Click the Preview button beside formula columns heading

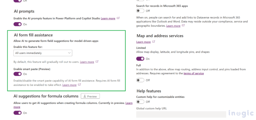(x=90, y=96)
